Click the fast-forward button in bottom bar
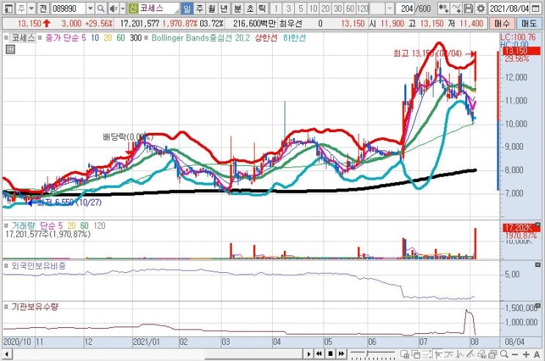 pyautogui.click(x=341, y=354)
